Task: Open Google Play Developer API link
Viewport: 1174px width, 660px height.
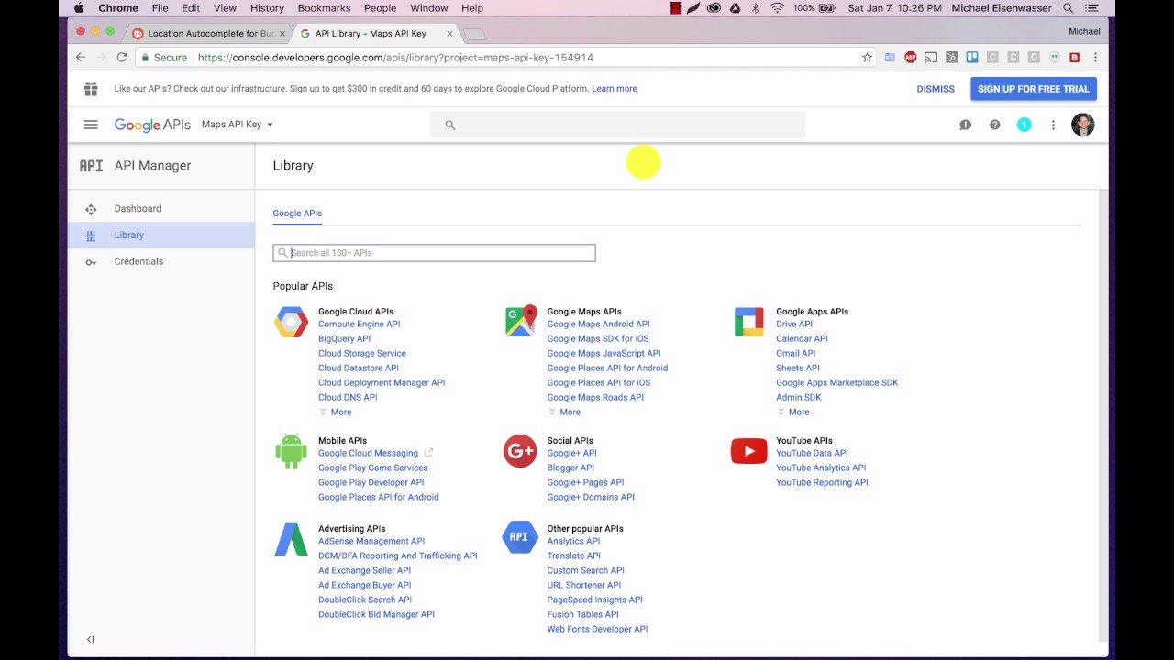Action: tap(371, 483)
